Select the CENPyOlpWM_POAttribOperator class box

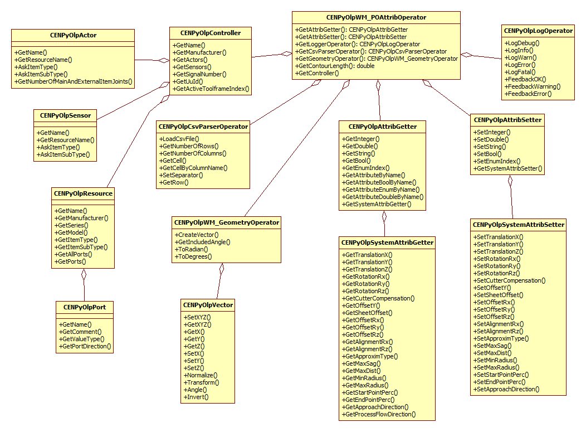click(x=375, y=17)
